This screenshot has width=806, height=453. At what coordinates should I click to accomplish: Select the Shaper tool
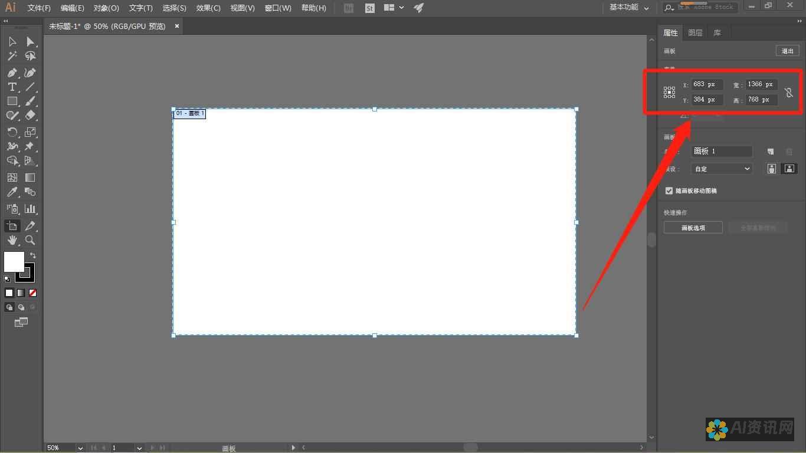[x=12, y=116]
